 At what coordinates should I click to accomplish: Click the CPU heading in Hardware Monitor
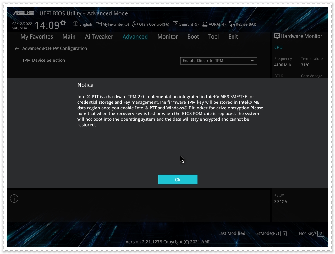pos(278,48)
